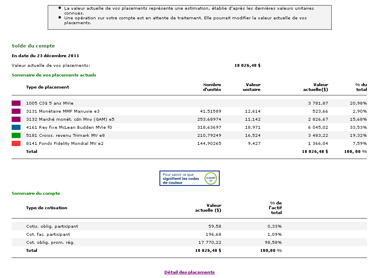Click the value 3 483,22

click(x=318, y=136)
